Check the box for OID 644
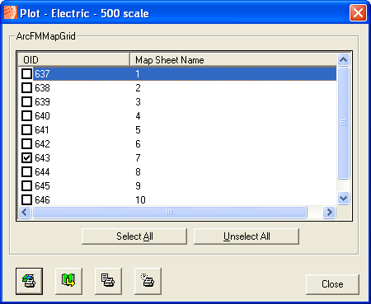The image size is (371, 304). coord(26,171)
